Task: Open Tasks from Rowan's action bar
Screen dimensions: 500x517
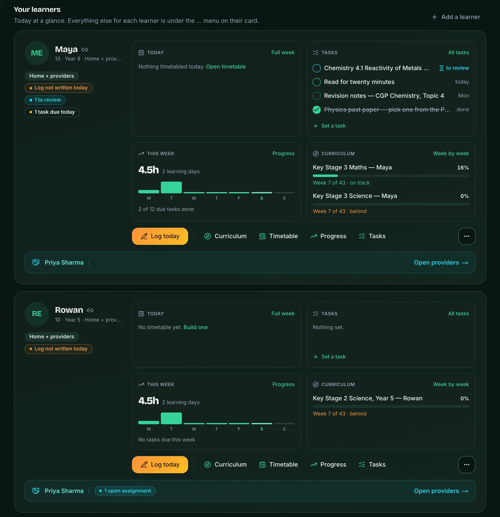Action: (x=372, y=465)
